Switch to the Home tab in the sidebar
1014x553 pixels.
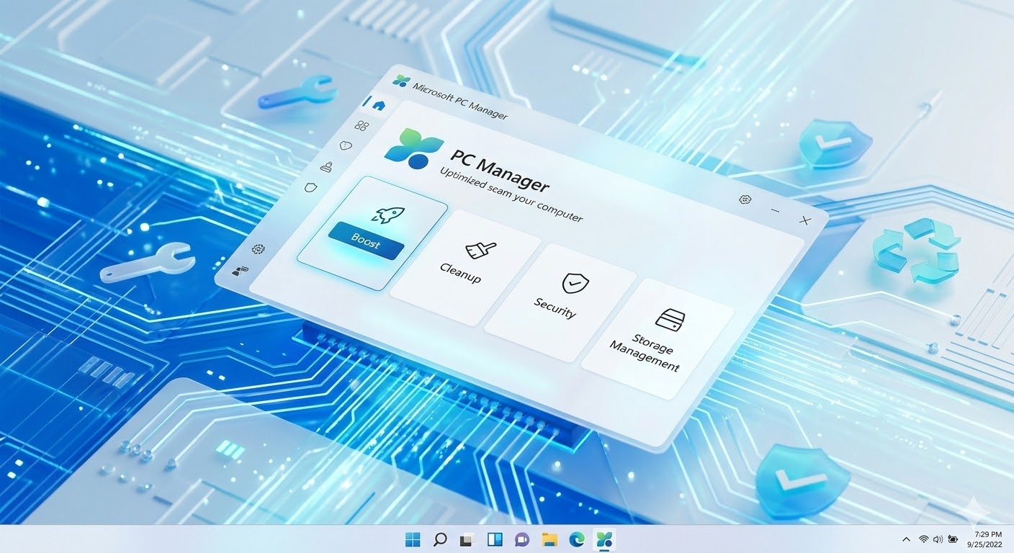coord(380,104)
